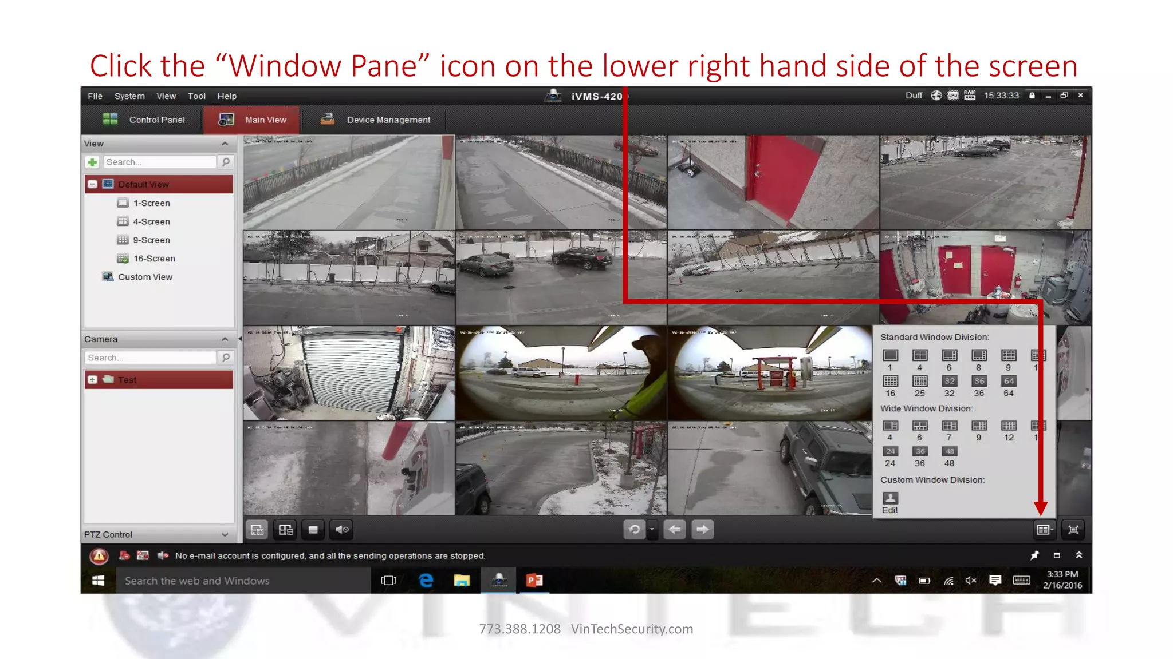Image resolution: width=1173 pixels, height=659 pixels.
Task: Click the Main View tab
Action: (252, 120)
